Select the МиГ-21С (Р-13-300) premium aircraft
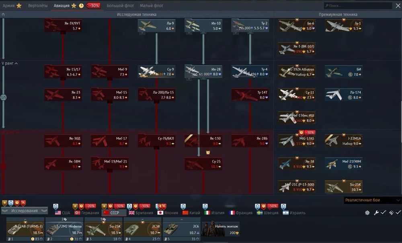 click(x=297, y=187)
